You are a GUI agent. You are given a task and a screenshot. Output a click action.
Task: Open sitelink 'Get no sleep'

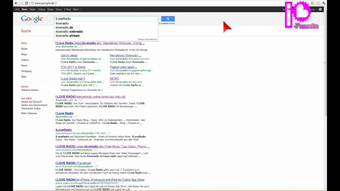[x=69, y=55]
